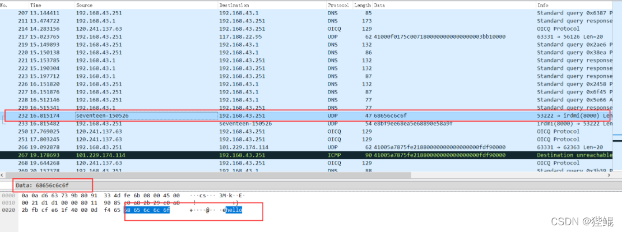
Task: Select packet 227 at time 16.151876
Action: point(307,92)
